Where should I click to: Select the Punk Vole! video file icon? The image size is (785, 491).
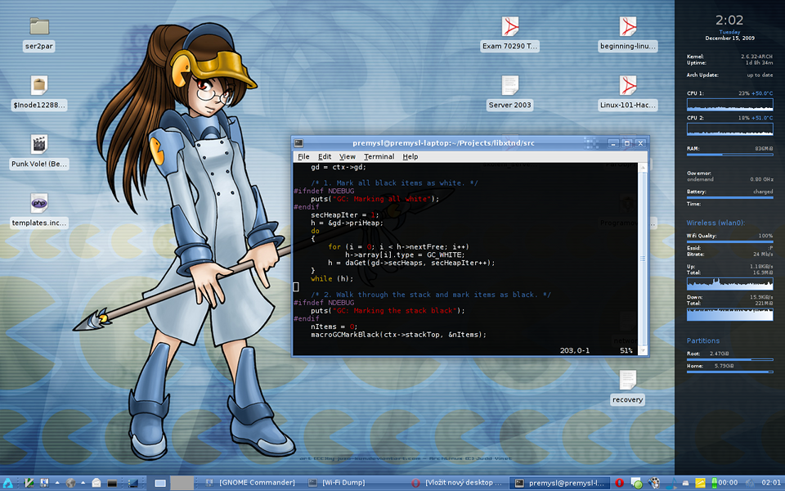39,152
